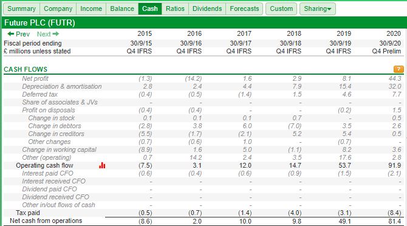Click the 2015 Operating cash flow value (7.5)
Image resolution: width=407 pixels, height=226 pixels.
pos(145,165)
